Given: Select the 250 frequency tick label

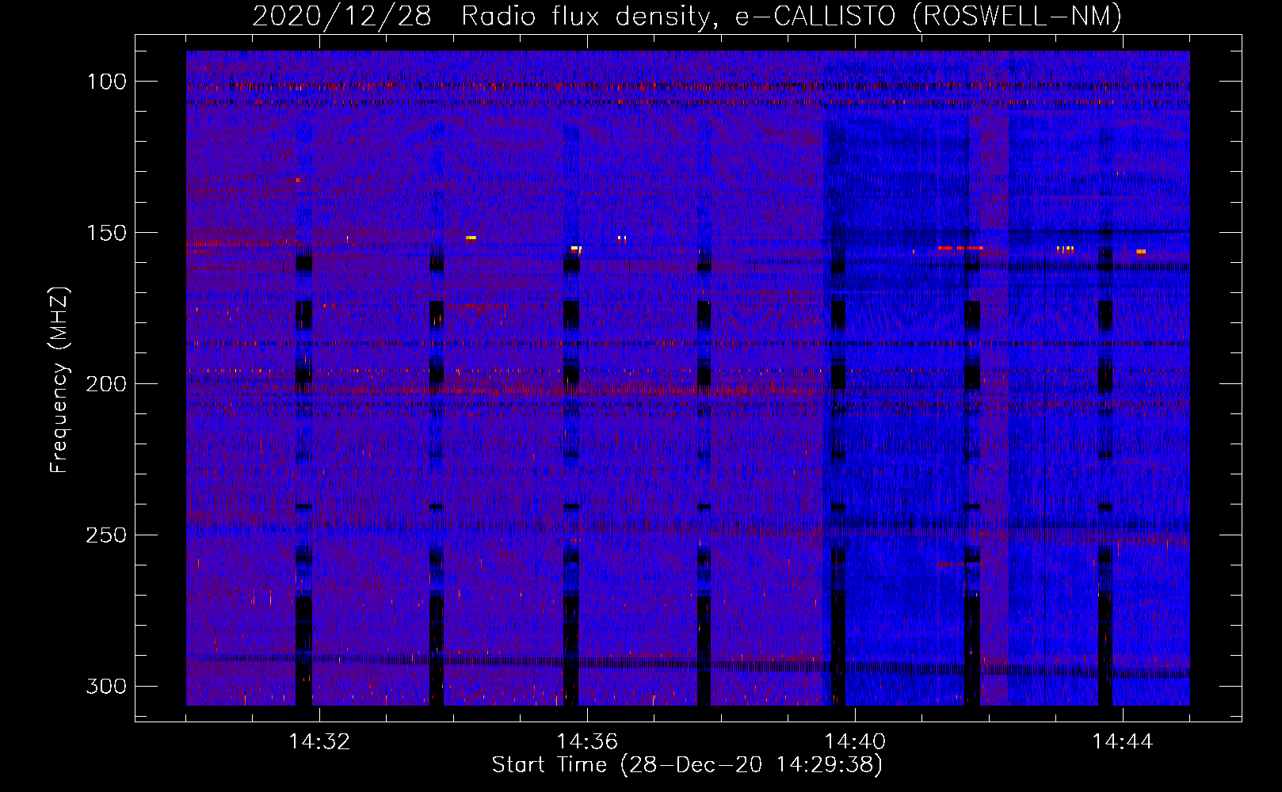Looking at the screenshot, I should [x=106, y=535].
